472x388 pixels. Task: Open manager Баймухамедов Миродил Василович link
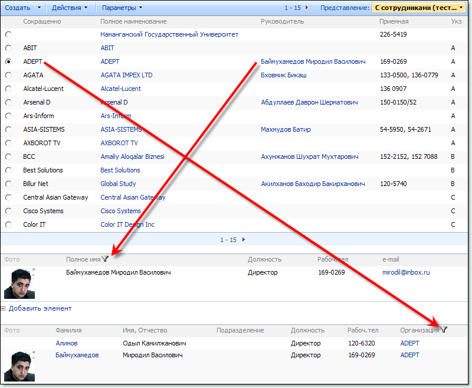[x=313, y=61]
